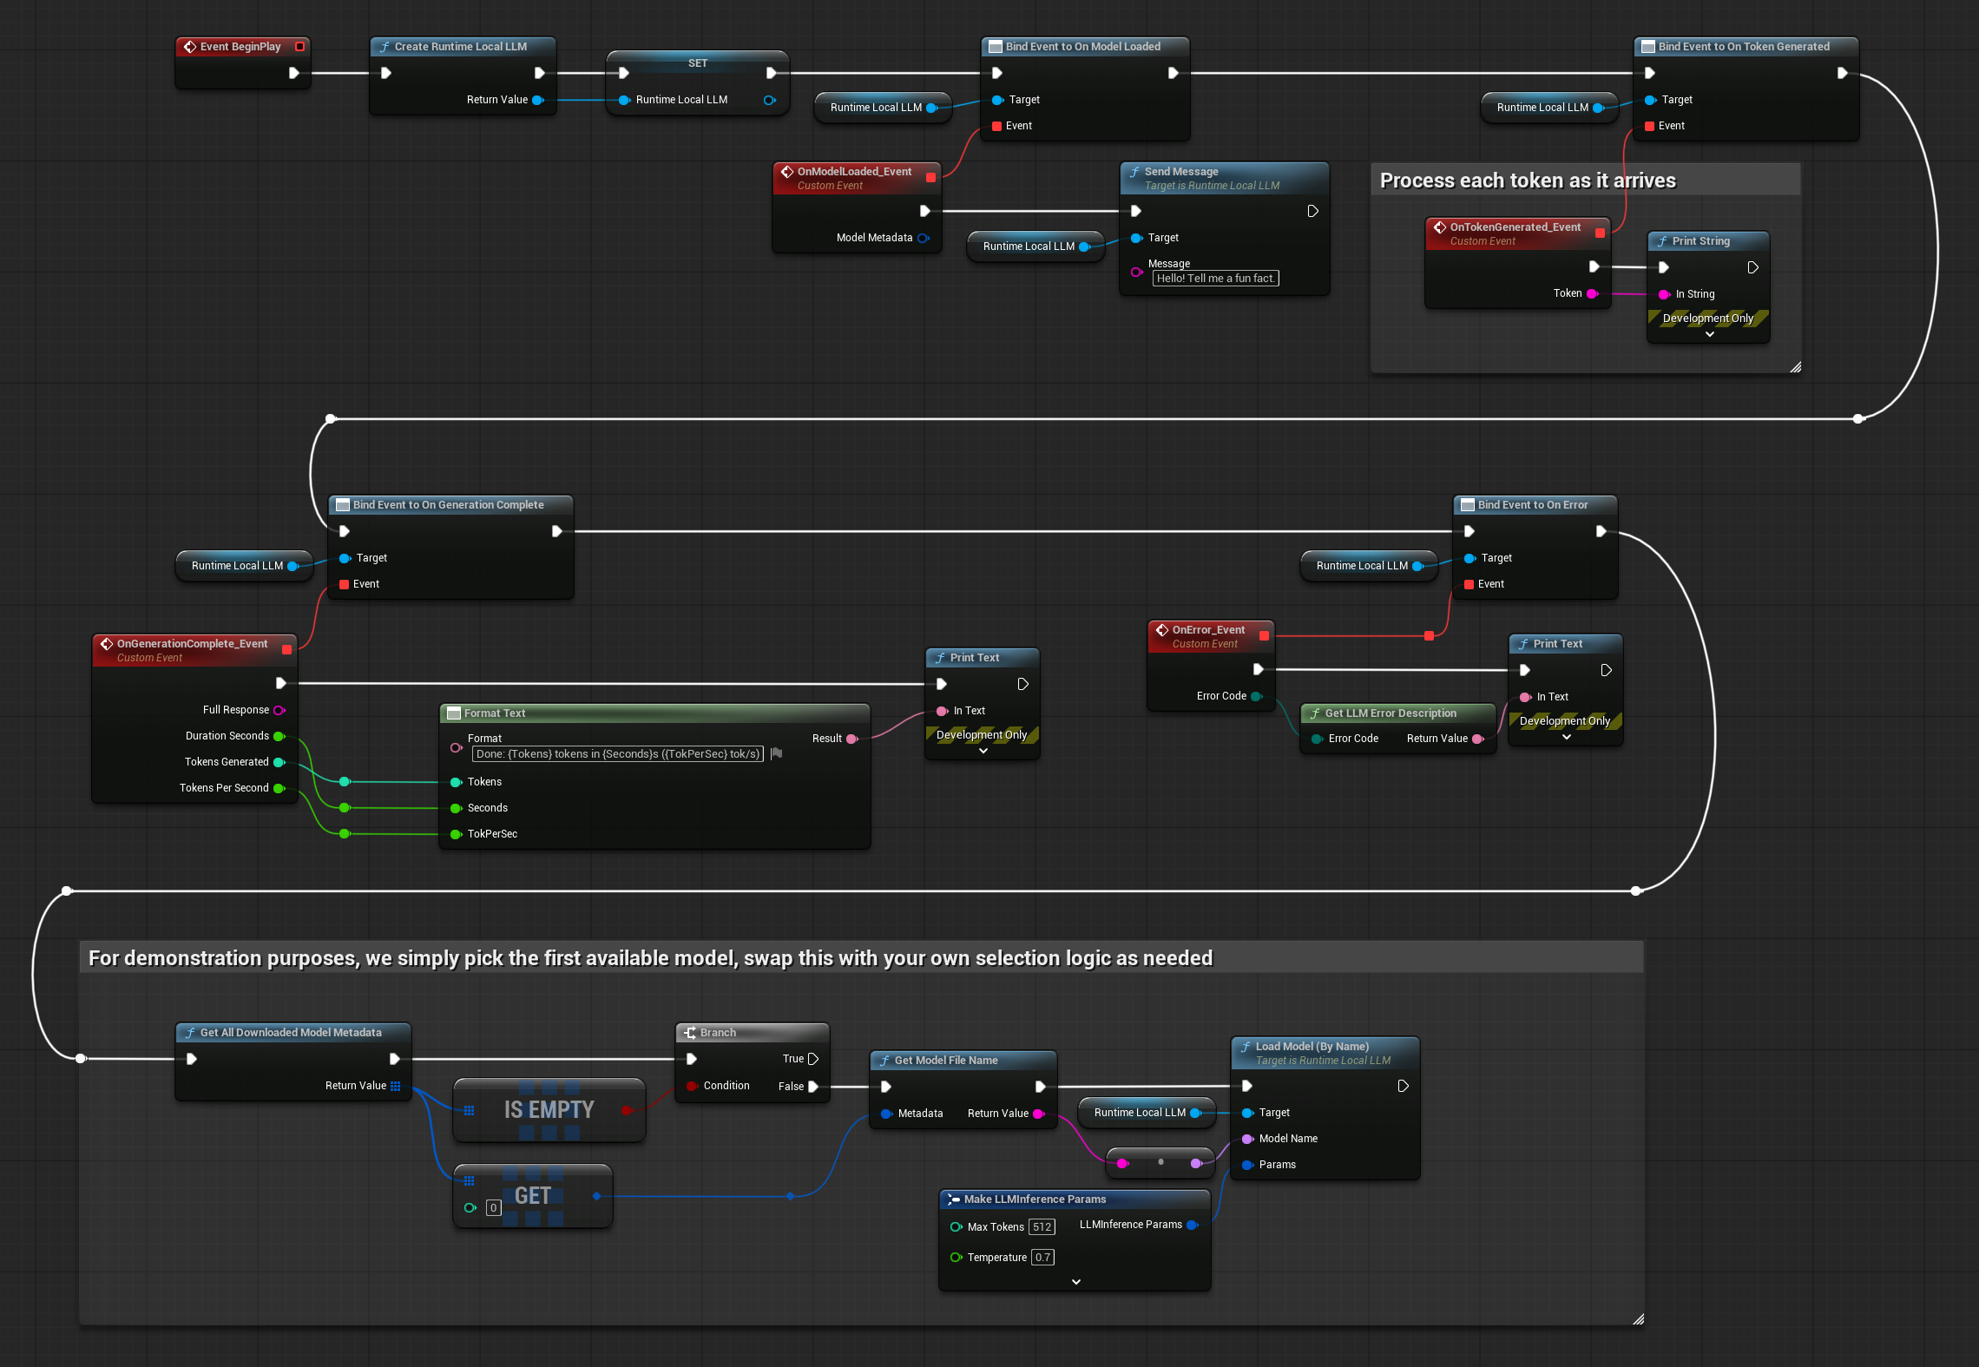Image resolution: width=1979 pixels, height=1367 pixels.
Task: Edit the Message text 'Hello! Tell me a fun fact.'
Action: [1215, 278]
